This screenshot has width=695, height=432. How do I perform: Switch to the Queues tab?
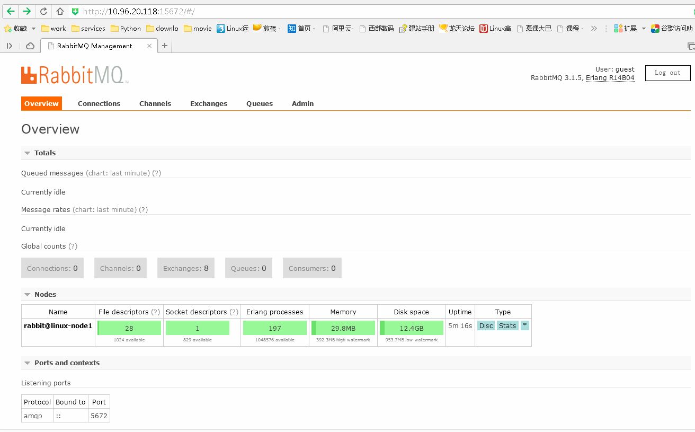260,103
